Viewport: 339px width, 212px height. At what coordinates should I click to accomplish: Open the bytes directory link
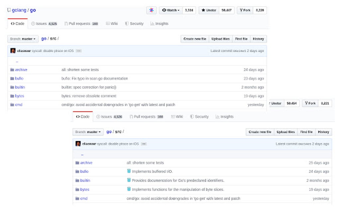tap(19, 96)
